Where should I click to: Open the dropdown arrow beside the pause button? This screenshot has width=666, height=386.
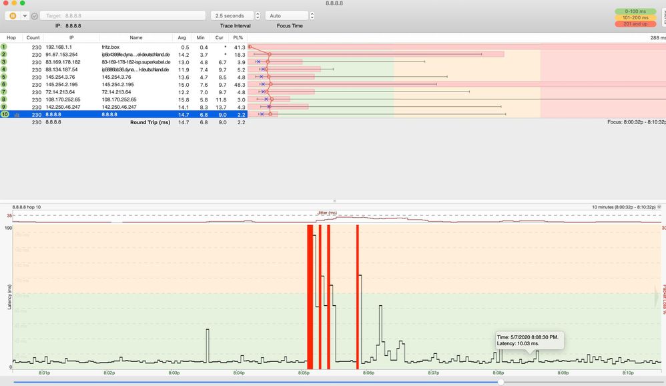25,16
